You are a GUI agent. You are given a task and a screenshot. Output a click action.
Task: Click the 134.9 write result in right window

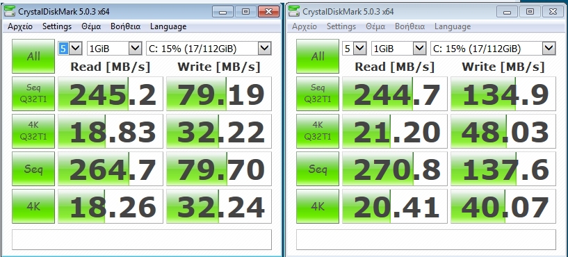[x=503, y=94]
